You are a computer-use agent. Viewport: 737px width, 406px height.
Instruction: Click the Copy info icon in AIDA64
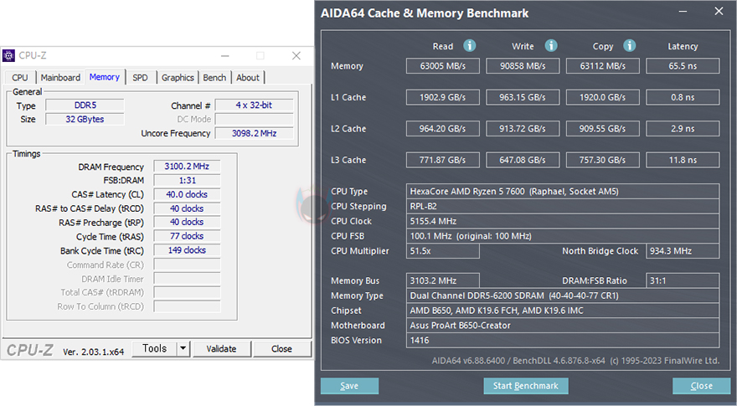tap(629, 45)
